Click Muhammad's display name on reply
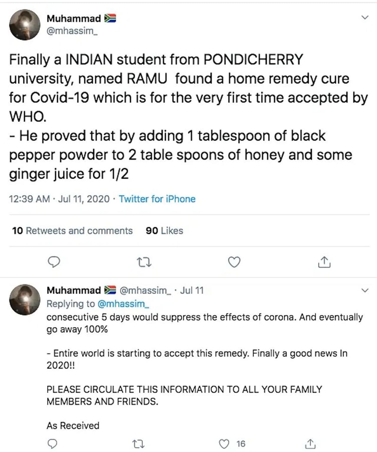This screenshot has width=377, height=452. coord(74,291)
